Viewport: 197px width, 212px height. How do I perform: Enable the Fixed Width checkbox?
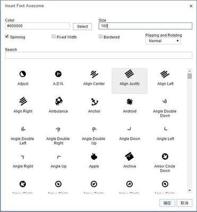coord(54,37)
